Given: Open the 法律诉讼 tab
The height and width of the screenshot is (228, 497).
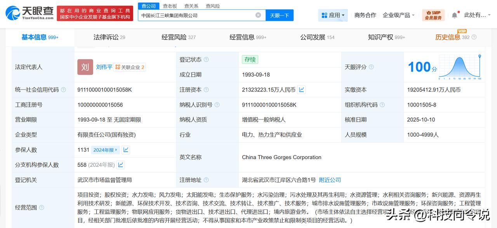Looking at the screenshot, I should tap(109, 37).
